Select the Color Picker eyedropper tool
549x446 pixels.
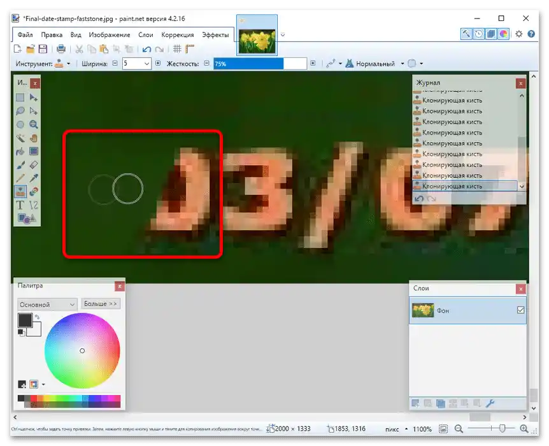(34, 178)
